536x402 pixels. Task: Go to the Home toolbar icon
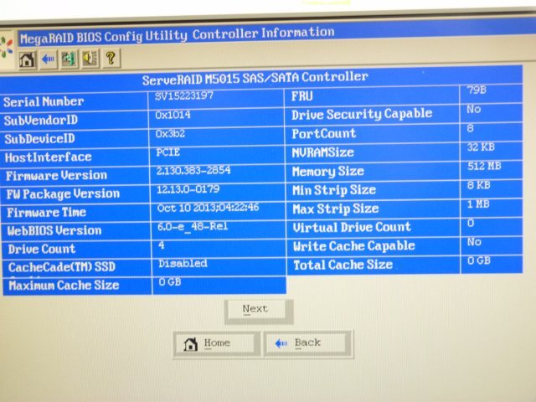28,59
